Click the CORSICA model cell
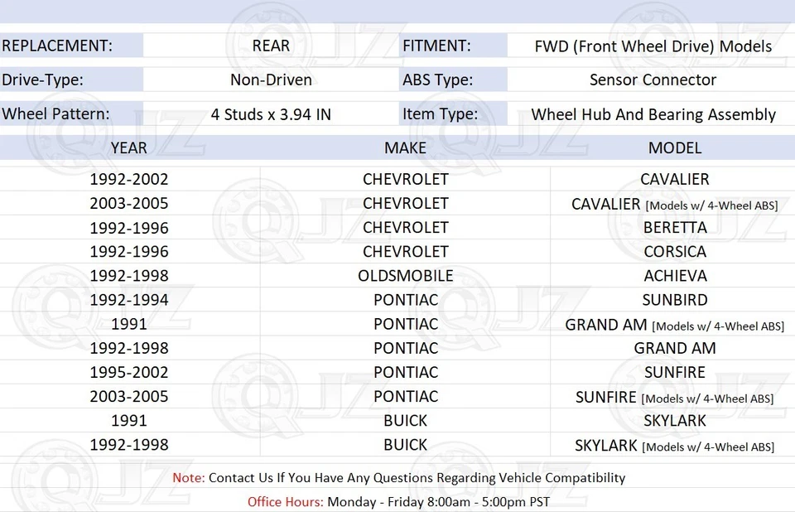The image size is (795, 512). [674, 252]
